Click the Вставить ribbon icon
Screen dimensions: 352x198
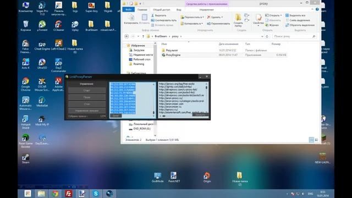click(144, 19)
